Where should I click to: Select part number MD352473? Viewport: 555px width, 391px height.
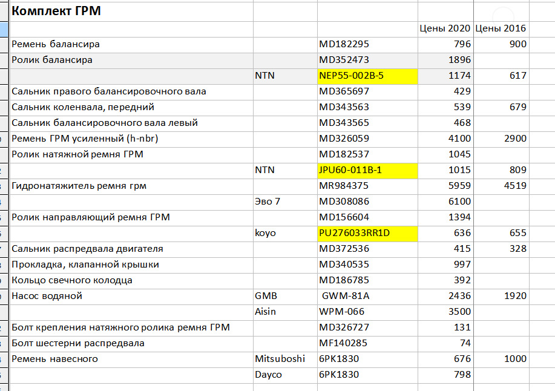[367, 61]
